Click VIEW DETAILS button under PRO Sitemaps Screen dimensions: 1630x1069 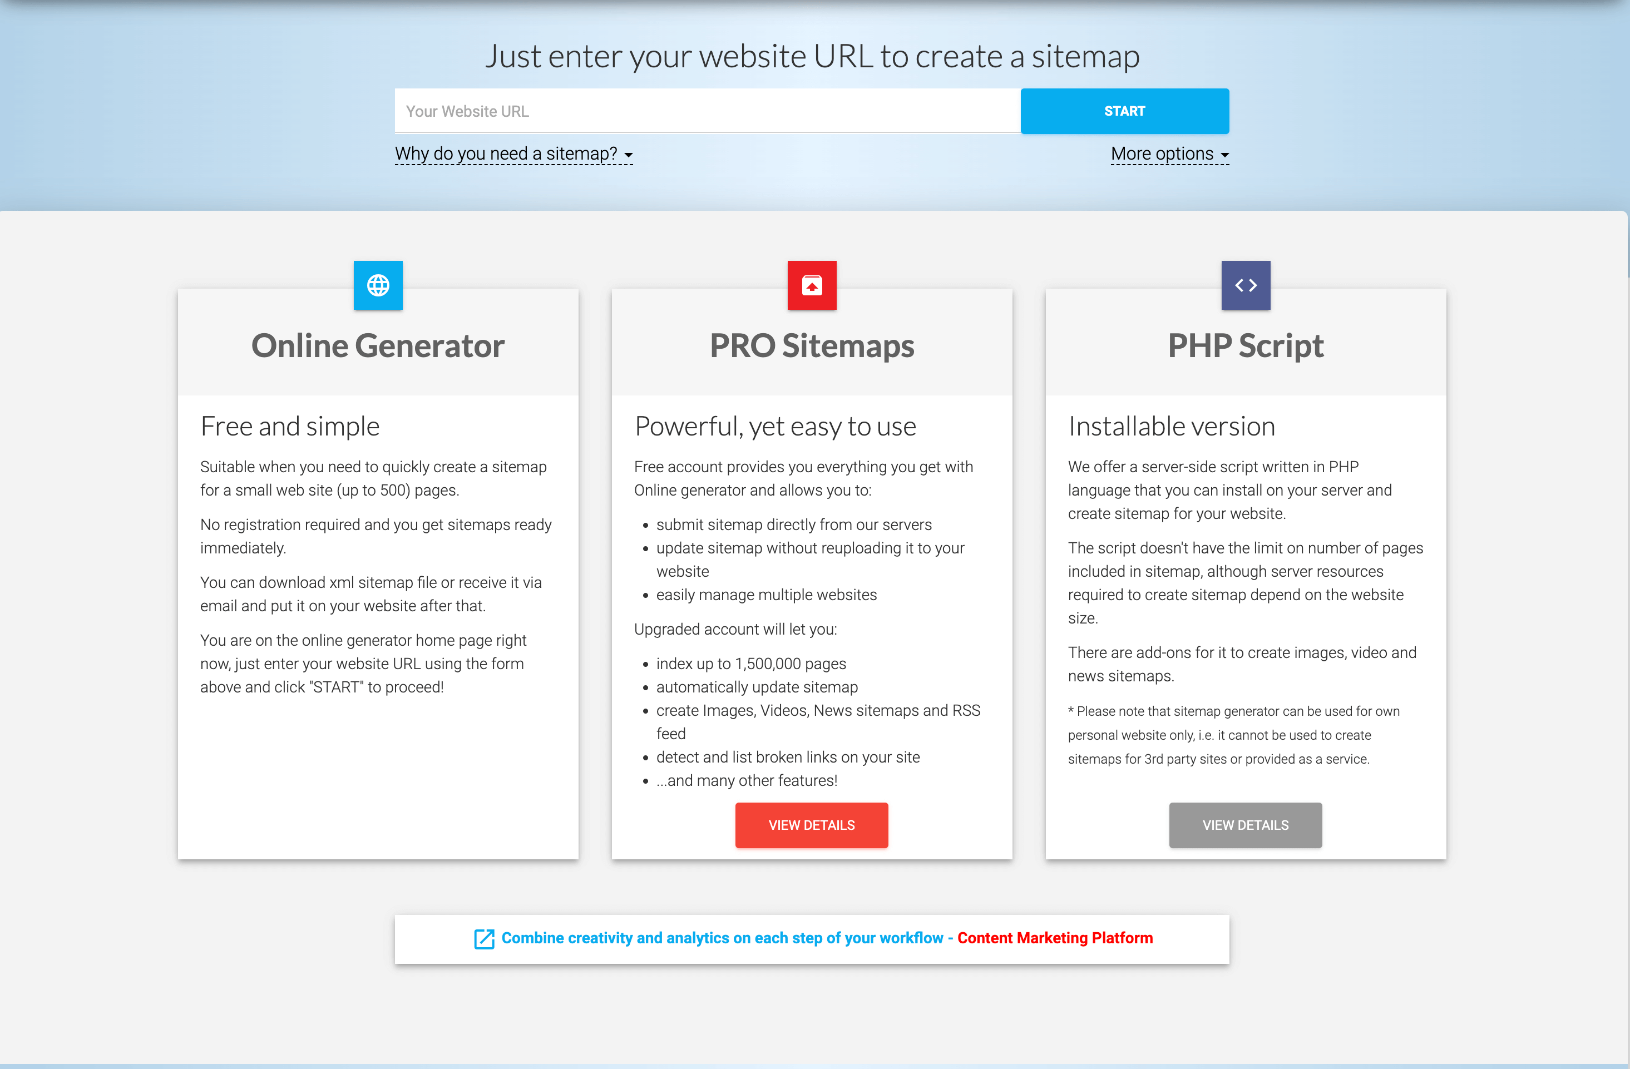[x=813, y=824]
